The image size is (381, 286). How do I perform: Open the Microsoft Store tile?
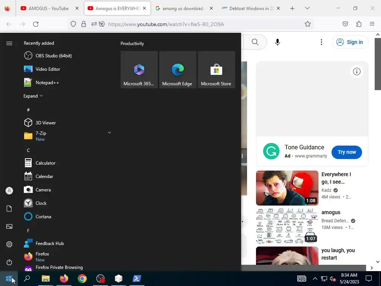tap(217, 70)
